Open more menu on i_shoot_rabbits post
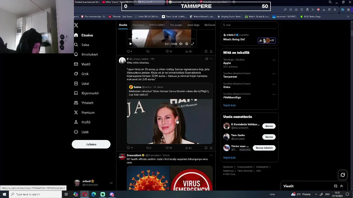353x198 pixels. [x=211, y=59]
